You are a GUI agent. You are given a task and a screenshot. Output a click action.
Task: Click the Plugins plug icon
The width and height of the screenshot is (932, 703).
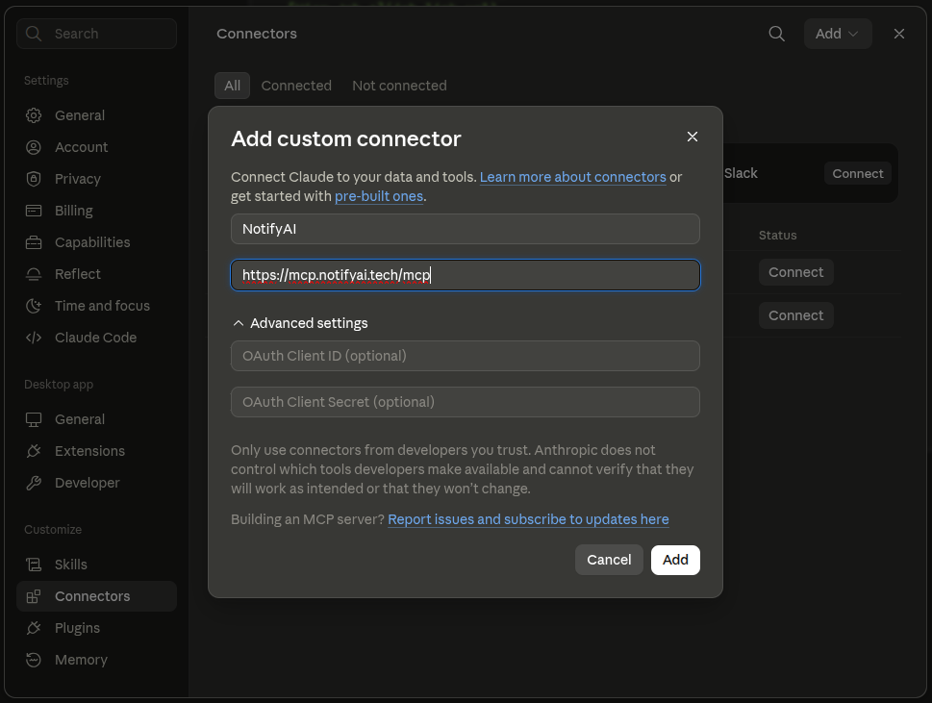point(34,628)
